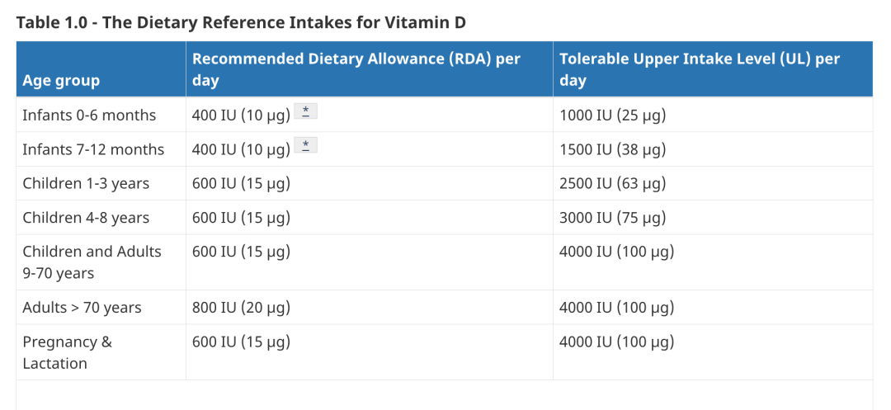Open the footnote asterisk for Infants 7-12 months
This screenshot has height=410, width=891.
305,146
